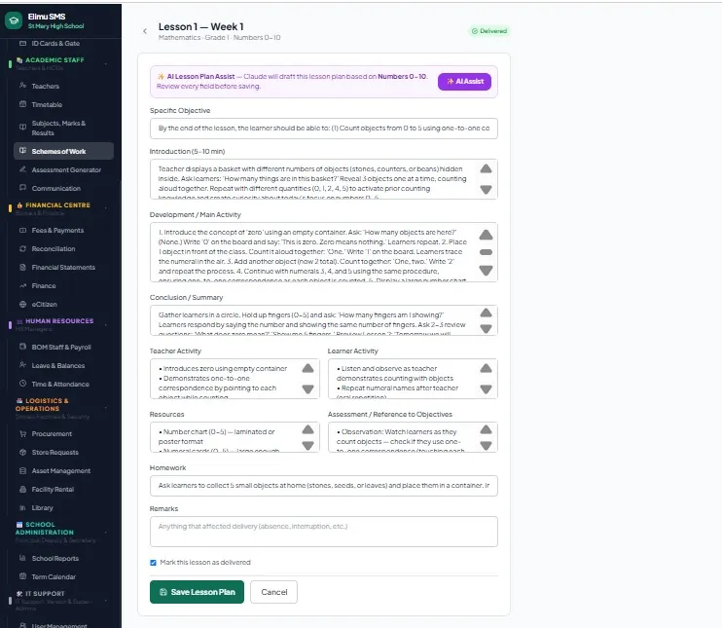This screenshot has width=722, height=628.
Task: Collapse the Logistics & Operations section
Action: coord(106,408)
